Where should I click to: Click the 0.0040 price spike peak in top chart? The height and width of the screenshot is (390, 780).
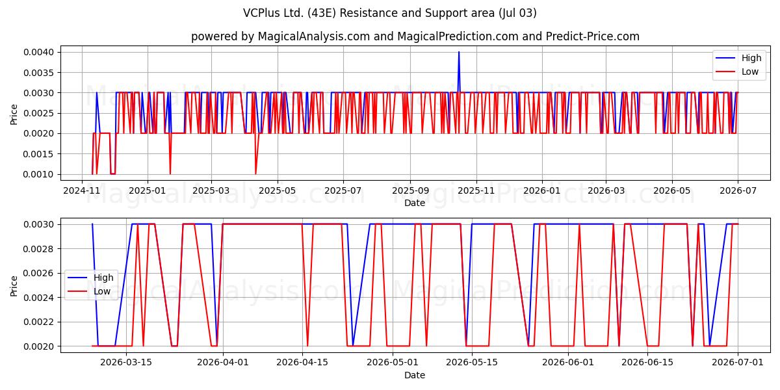pyautogui.click(x=459, y=53)
